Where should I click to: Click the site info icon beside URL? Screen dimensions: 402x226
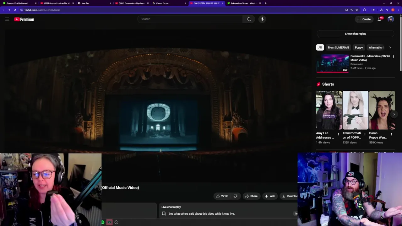pos(21,10)
